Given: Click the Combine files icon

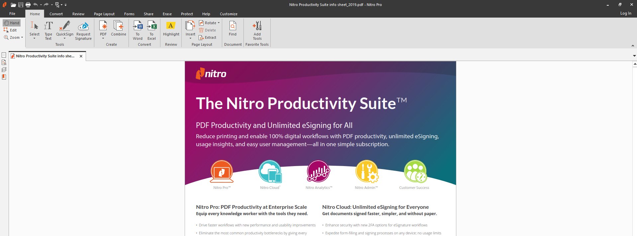Looking at the screenshot, I should click(119, 26).
